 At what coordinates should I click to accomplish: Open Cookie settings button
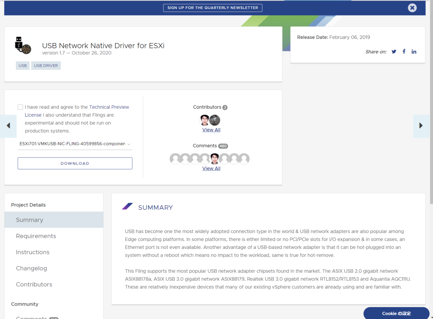click(x=396, y=313)
